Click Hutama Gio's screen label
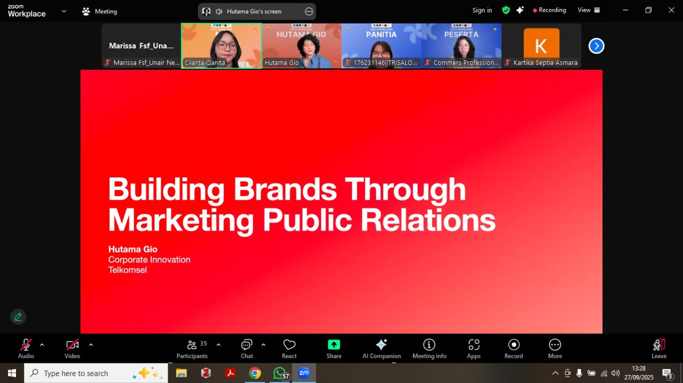This screenshot has width=683, height=383. pos(254,11)
